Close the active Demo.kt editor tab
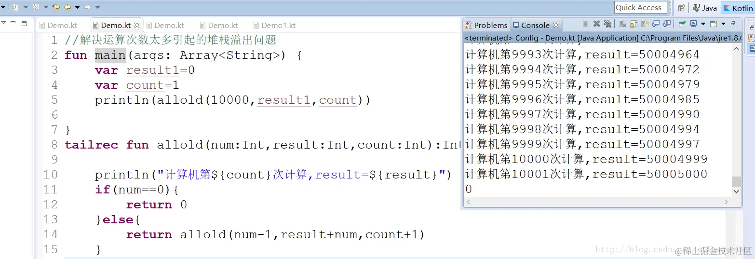This screenshot has width=755, height=259. point(136,25)
